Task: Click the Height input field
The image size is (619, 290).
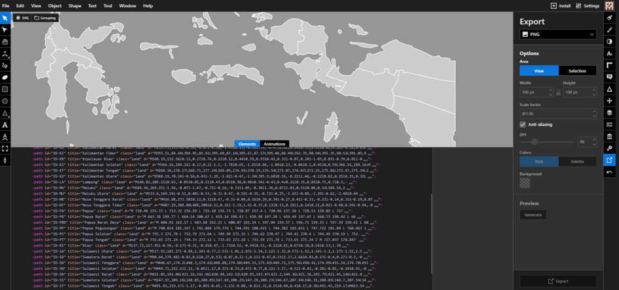Action: [580, 92]
